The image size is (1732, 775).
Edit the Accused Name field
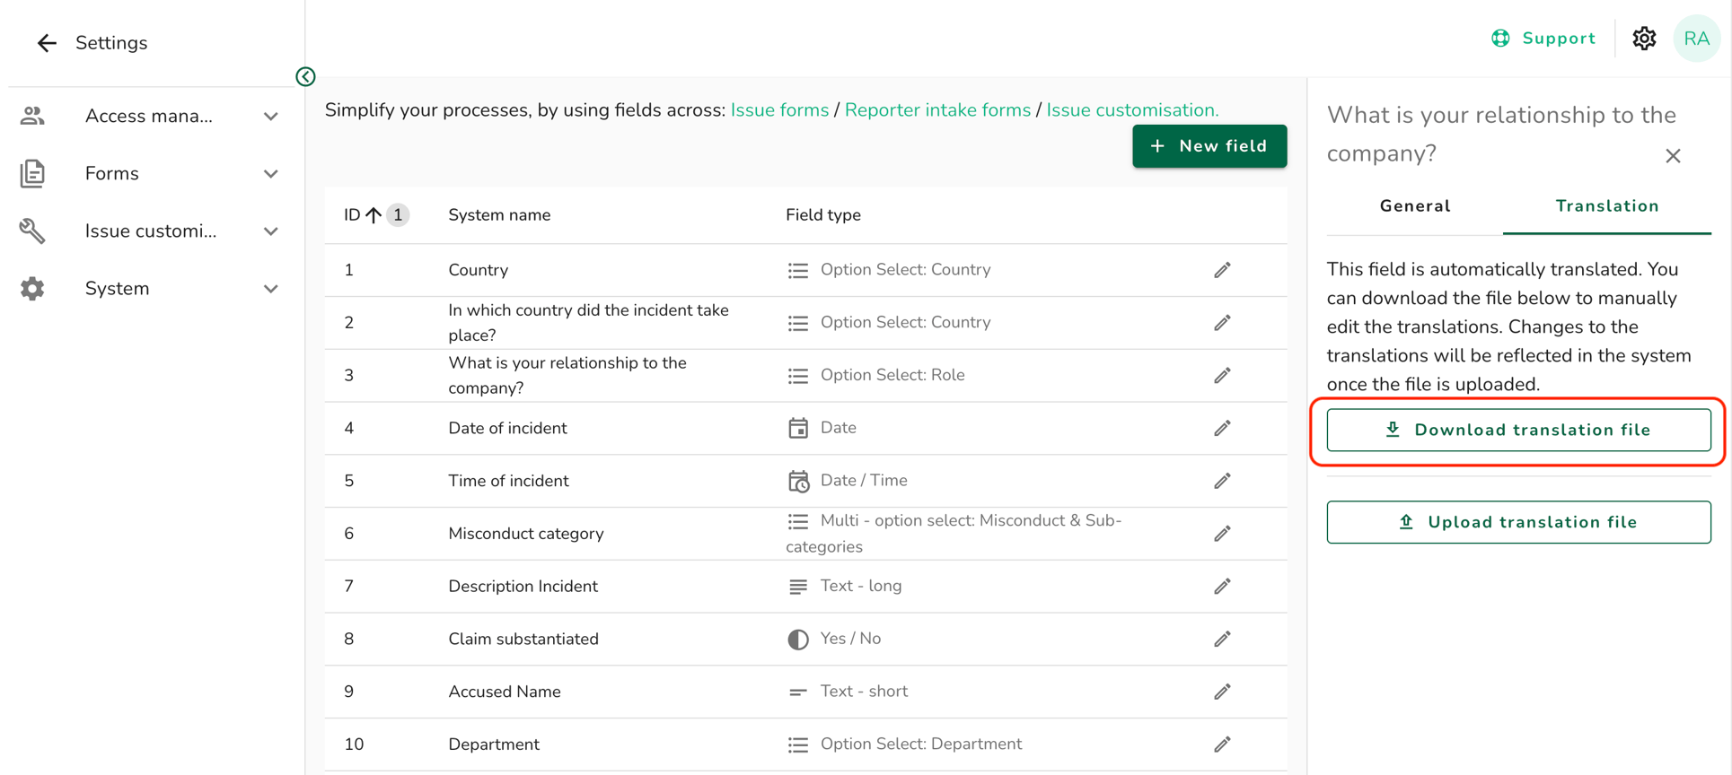(x=1222, y=692)
